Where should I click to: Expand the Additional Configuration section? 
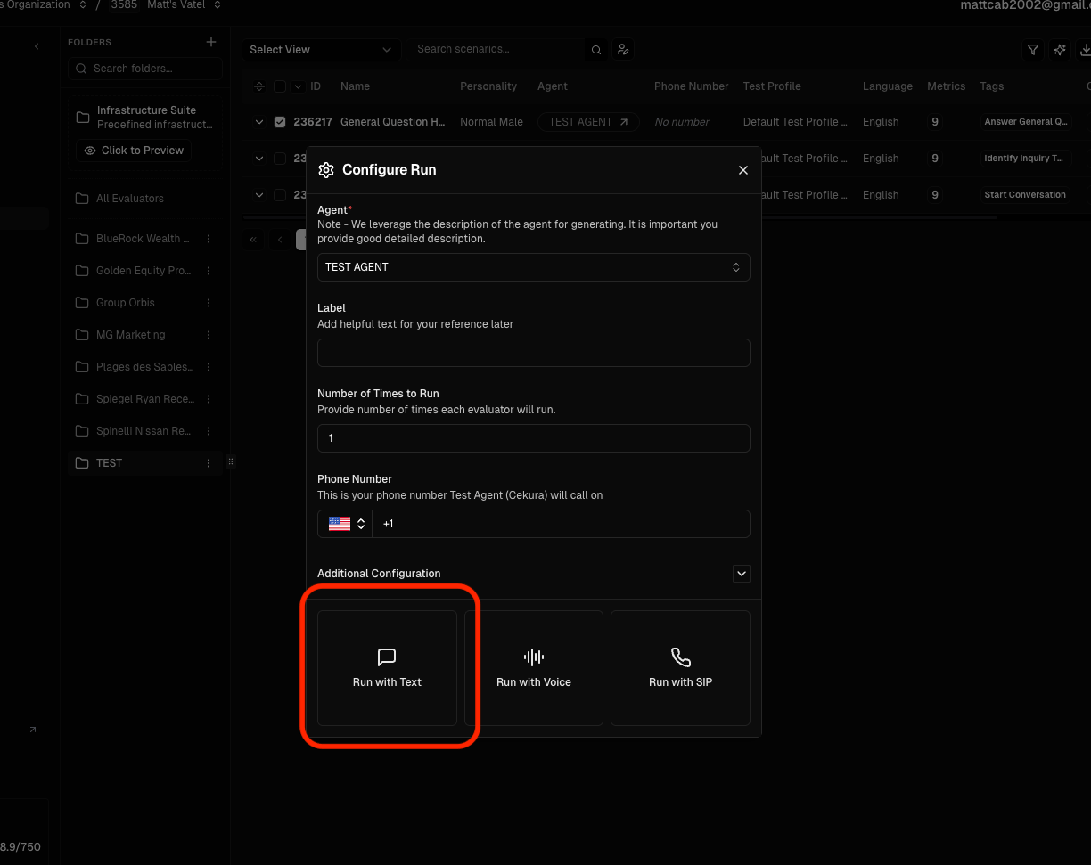[x=742, y=574]
